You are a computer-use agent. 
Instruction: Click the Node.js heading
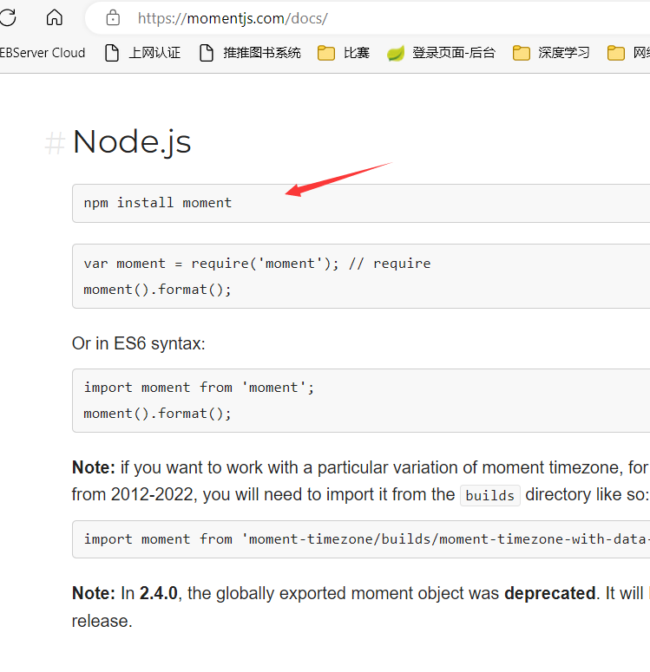132,142
